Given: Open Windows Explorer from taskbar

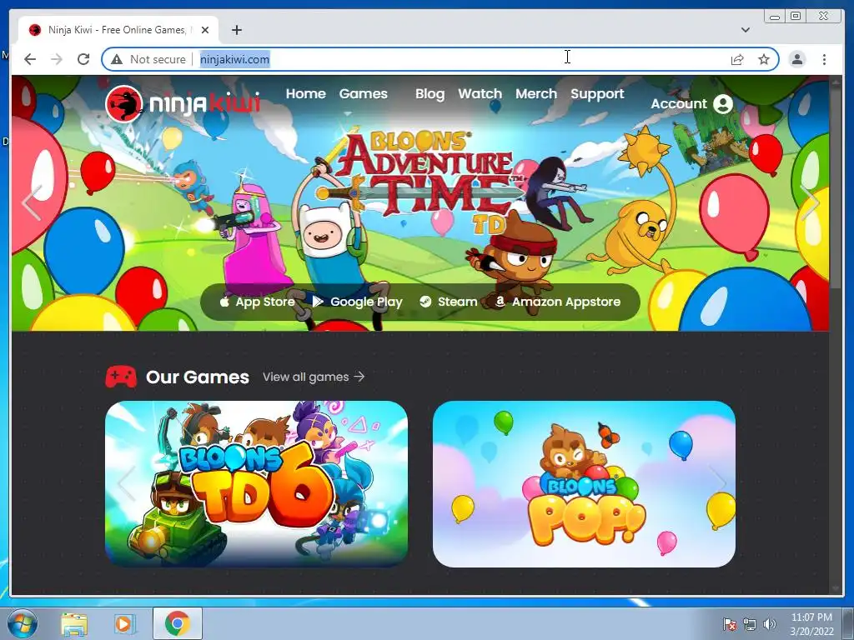Looking at the screenshot, I should point(74,623).
